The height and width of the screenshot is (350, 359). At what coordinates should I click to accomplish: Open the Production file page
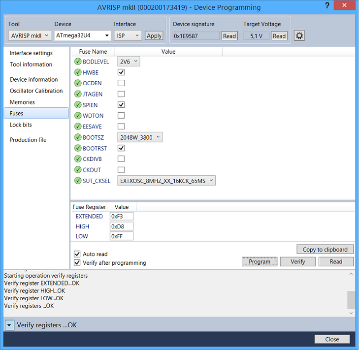point(28,140)
